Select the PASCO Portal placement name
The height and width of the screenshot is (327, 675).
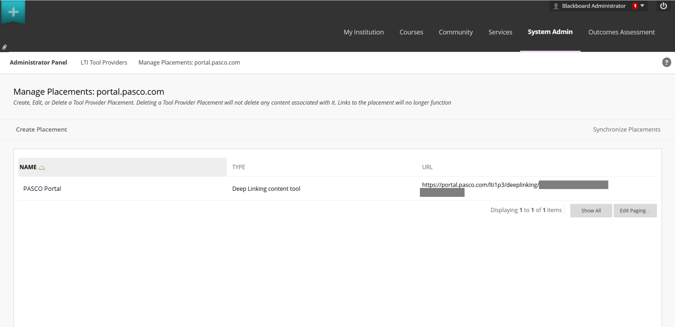(42, 189)
